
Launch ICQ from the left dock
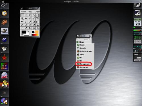tap(5, 84)
